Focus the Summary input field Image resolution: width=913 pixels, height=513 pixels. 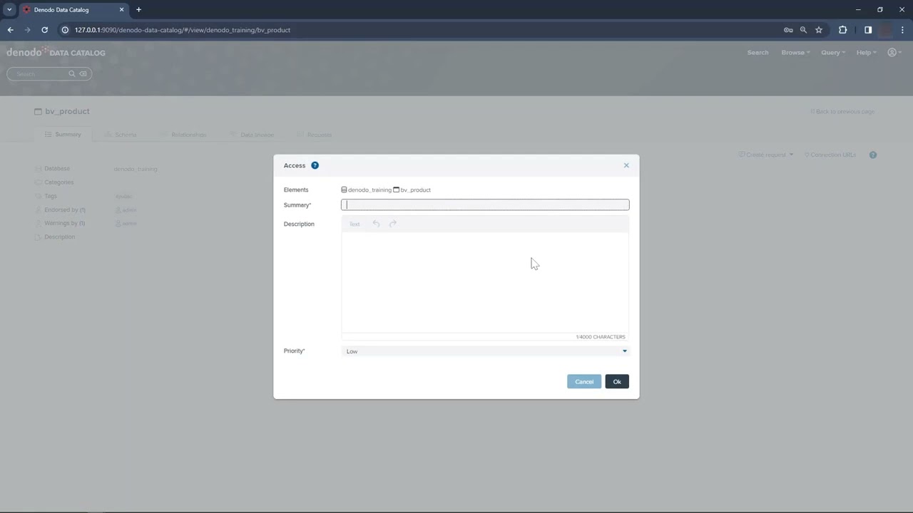[x=485, y=205]
